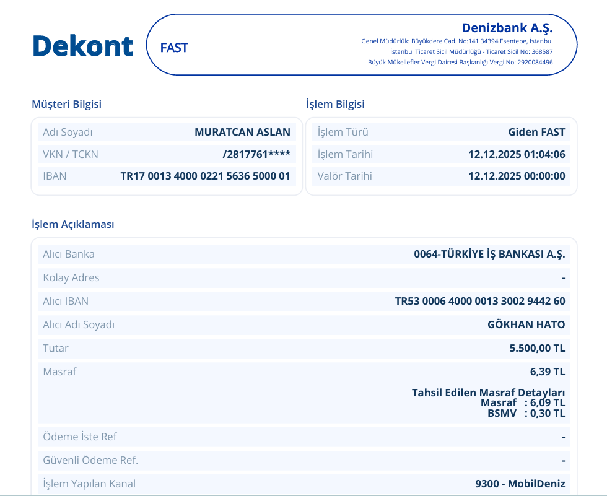Screen dimensions: 607x496
Task: Select the Masraf : 6,09 TL line
Action: click(523, 402)
